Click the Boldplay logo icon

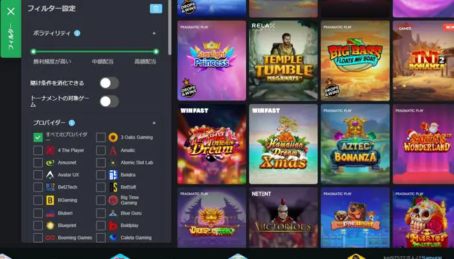(x=113, y=225)
